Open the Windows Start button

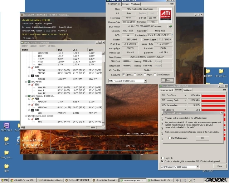click(5, 180)
